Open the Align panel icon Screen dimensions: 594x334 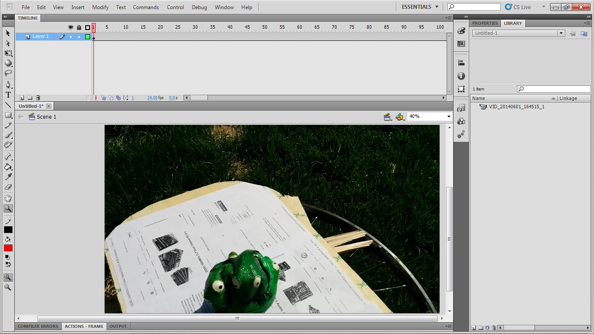point(461,63)
